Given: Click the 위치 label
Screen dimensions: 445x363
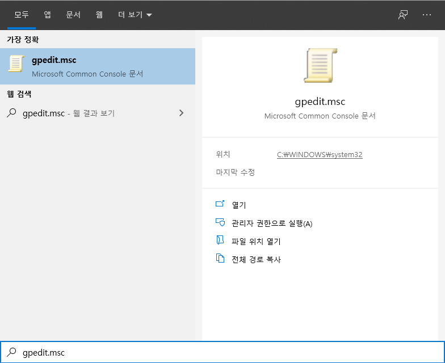Looking at the screenshot, I should [223, 154].
